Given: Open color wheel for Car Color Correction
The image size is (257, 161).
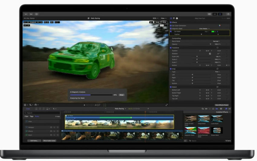Looking at the screenshot, I should tap(220, 25).
